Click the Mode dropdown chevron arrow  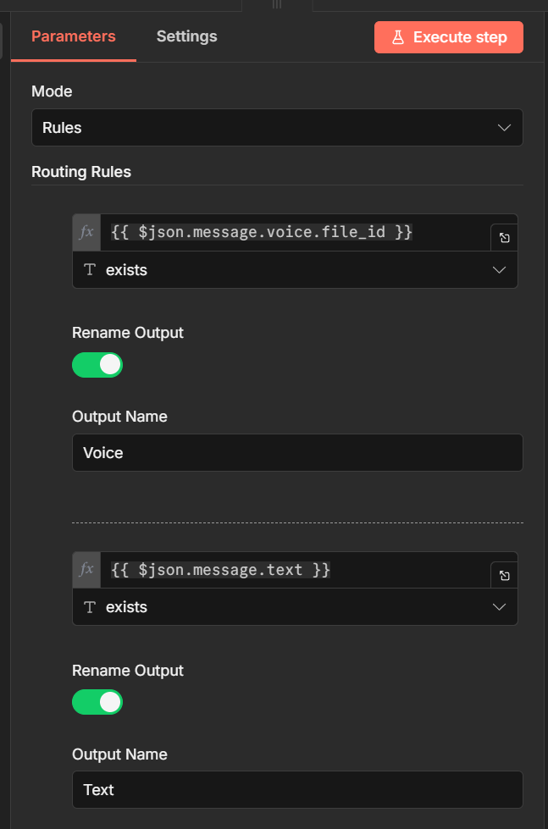click(x=505, y=128)
